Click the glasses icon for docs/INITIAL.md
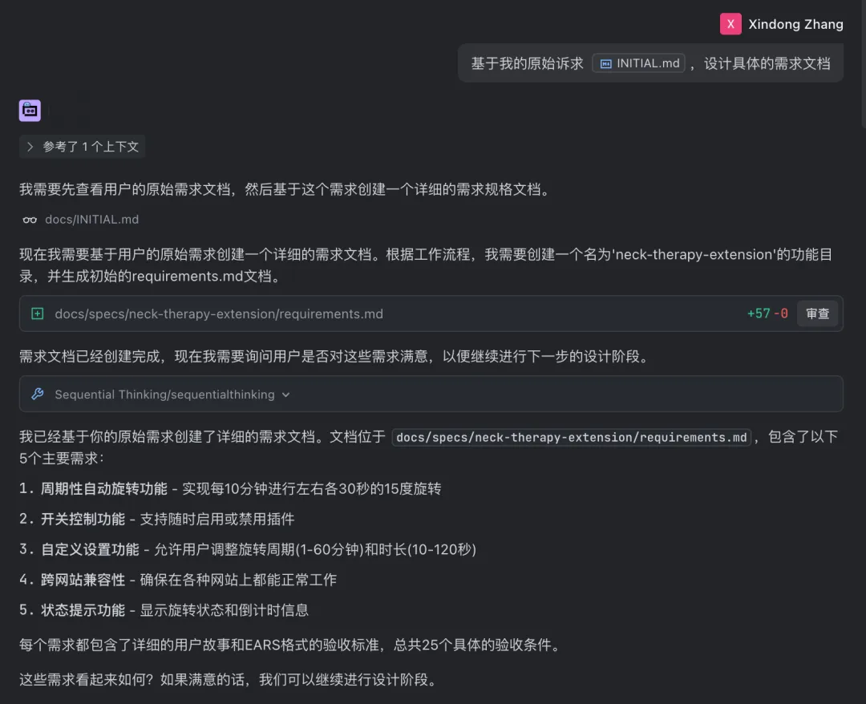 (x=30, y=220)
